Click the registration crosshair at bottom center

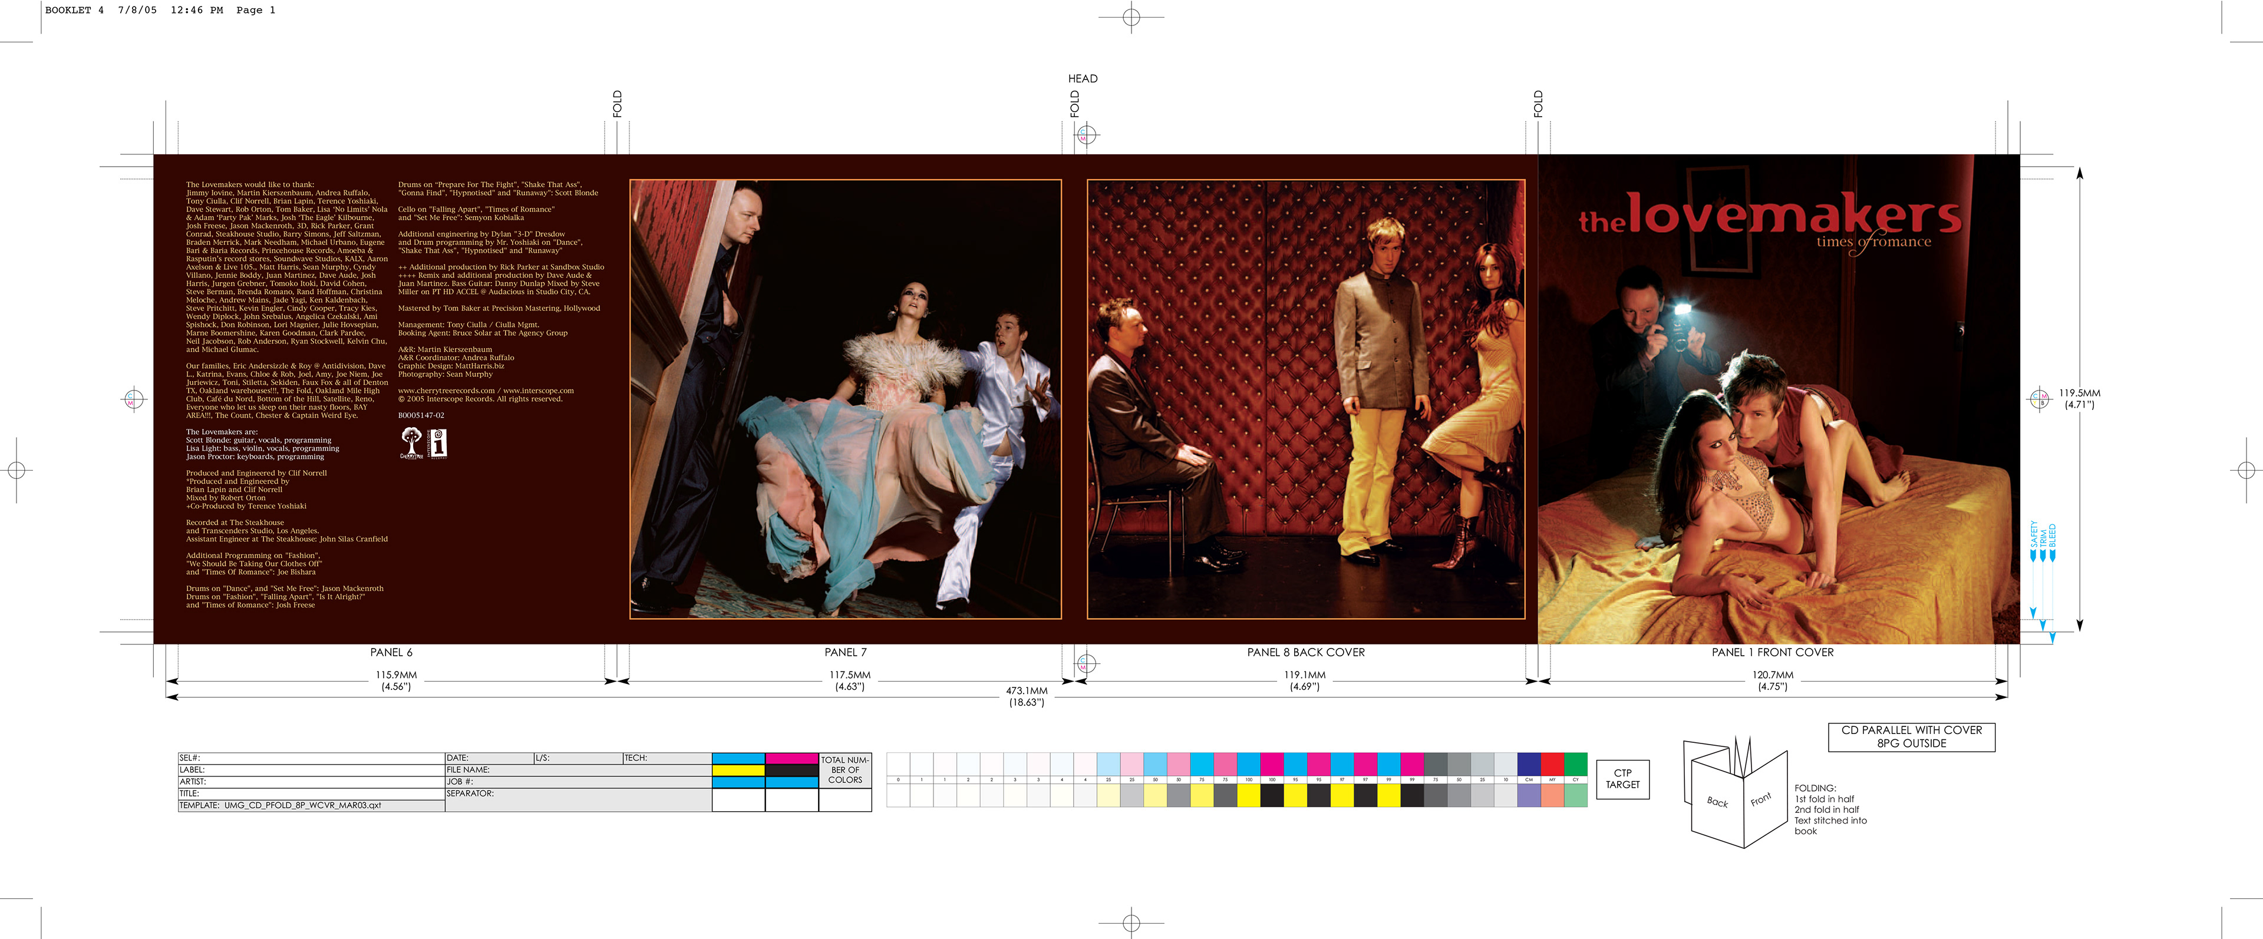pos(1131,923)
